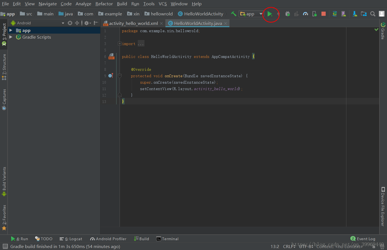Open the SDK Manager download icon

[x=355, y=14]
